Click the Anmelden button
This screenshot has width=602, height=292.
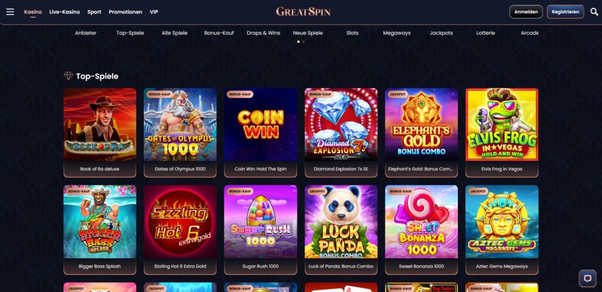526,12
